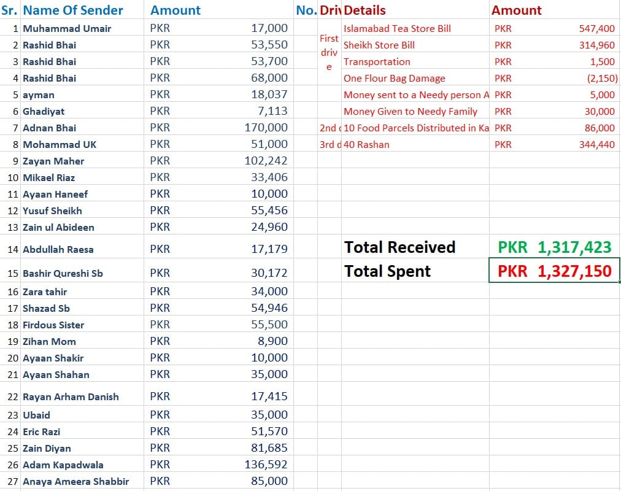The image size is (621, 491).
Task: Select the "Firdous Sister" sender cell
Action: 53,325
